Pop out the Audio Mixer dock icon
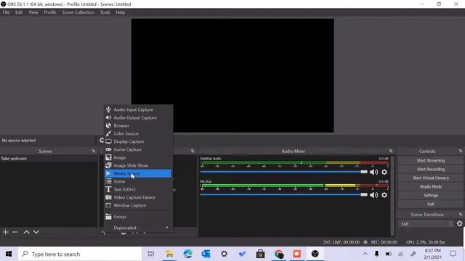This screenshot has height=261, width=465. click(391, 151)
